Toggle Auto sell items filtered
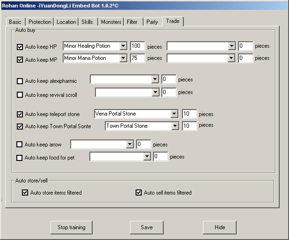The height and width of the screenshot is (240, 289). click(138, 193)
